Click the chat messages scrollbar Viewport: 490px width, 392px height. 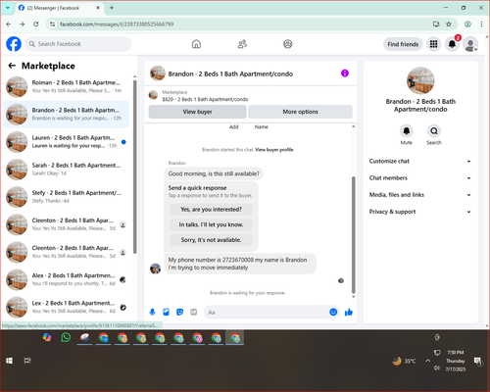pyautogui.click(x=353, y=234)
